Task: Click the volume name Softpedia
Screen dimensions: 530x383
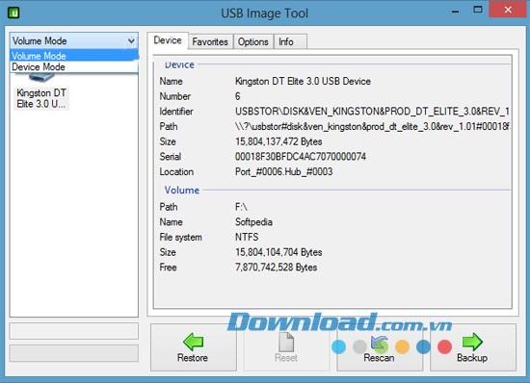Action: pos(253,222)
